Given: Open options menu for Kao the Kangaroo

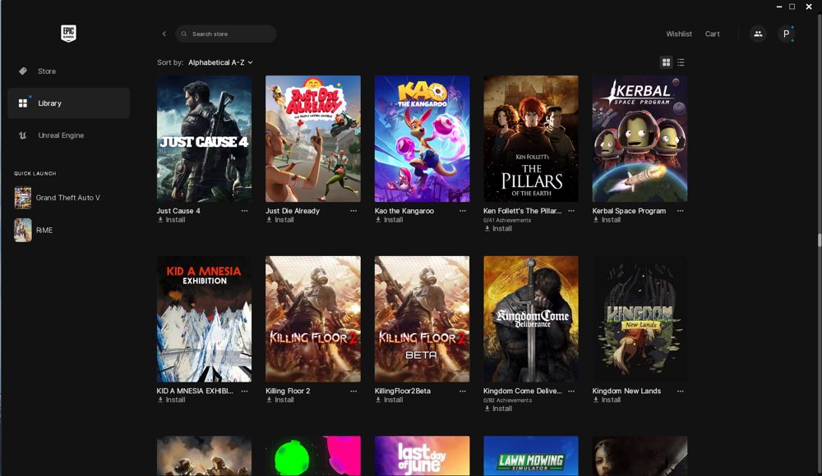Looking at the screenshot, I should coord(462,211).
